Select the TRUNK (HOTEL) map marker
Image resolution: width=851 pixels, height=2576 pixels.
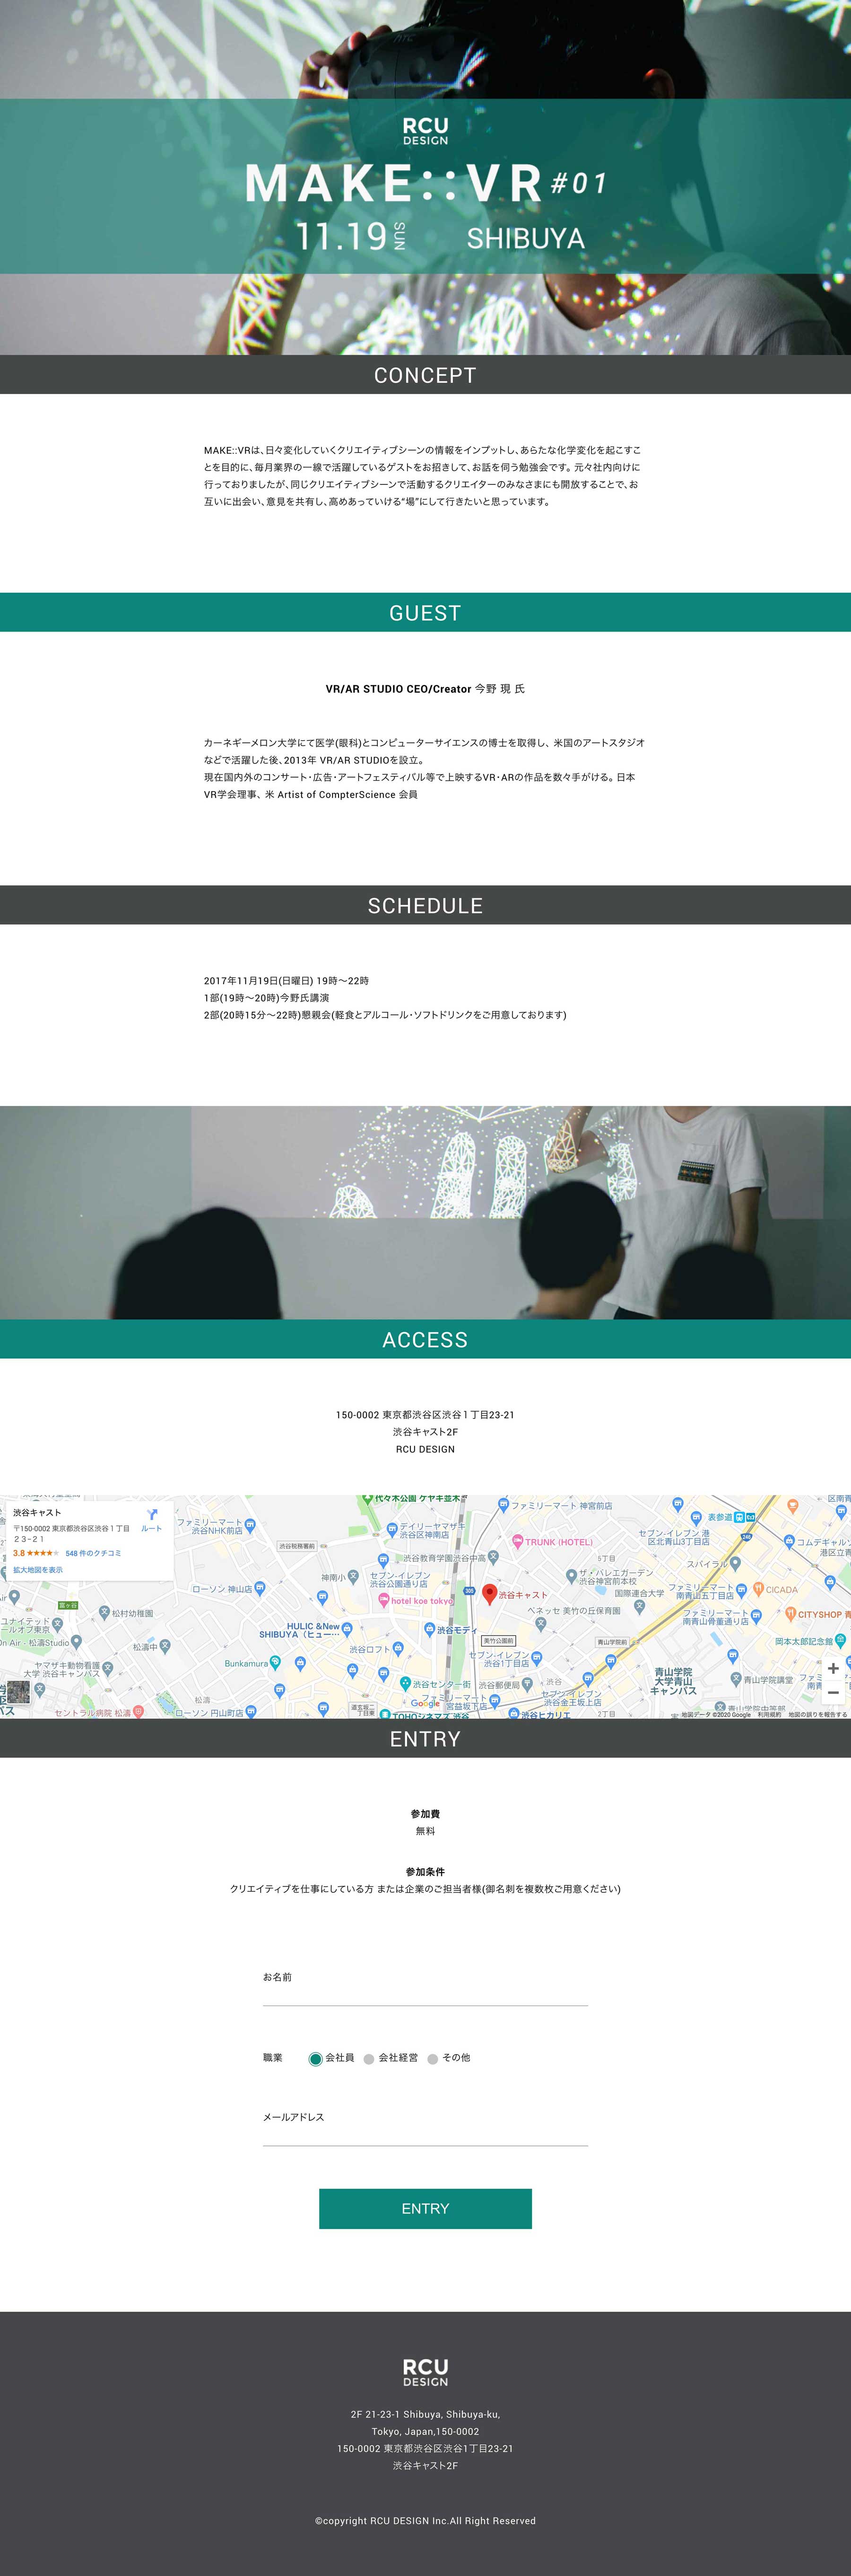coord(517,1541)
